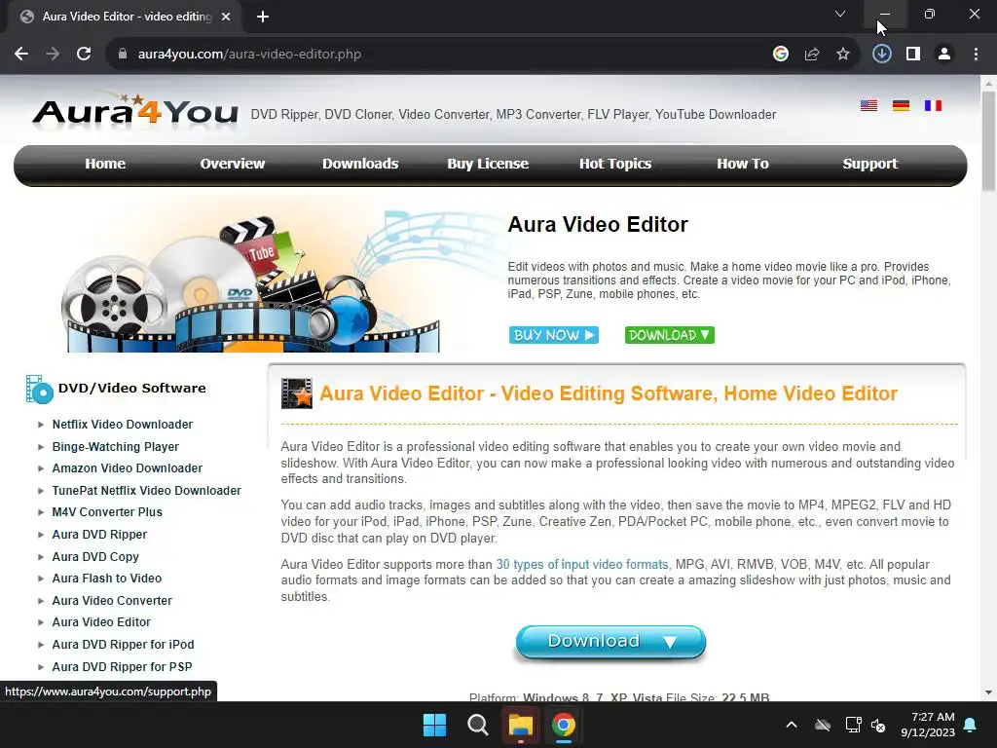Open M4V Converter Plus link
The height and width of the screenshot is (748, 997).
[107, 512]
